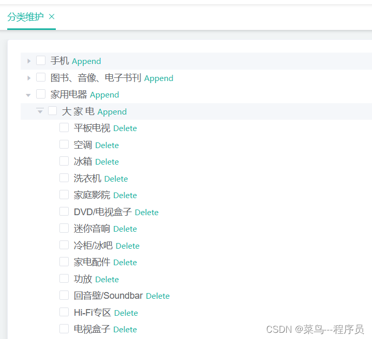The width and height of the screenshot is (372, 339).
Task: Collapse the 家用电器 category node
Action: [28, 95]
